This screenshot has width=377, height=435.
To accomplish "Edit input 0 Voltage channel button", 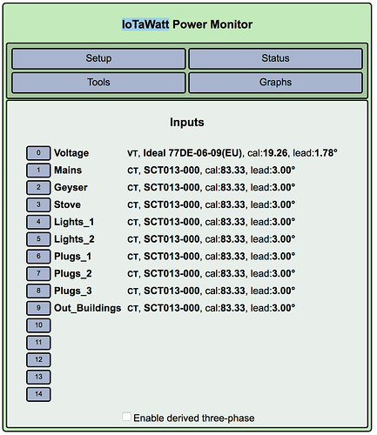I will pos(38,153).
